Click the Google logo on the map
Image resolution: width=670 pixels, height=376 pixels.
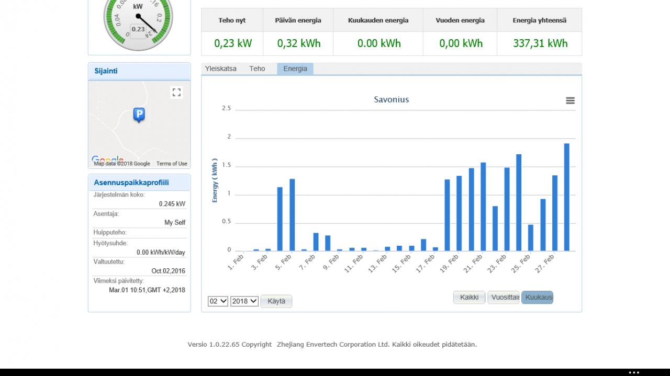[x=107, y=159]
